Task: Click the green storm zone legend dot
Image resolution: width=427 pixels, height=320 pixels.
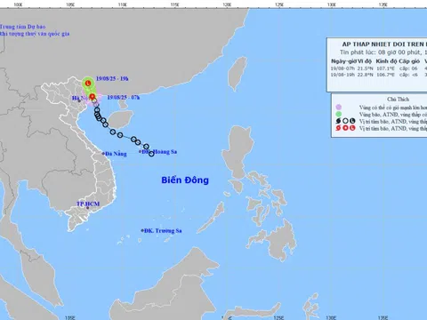Action: click(339, 114)
